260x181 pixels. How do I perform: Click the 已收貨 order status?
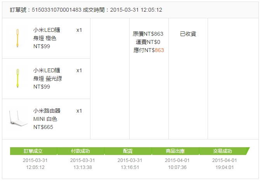[x=188, y=34]
